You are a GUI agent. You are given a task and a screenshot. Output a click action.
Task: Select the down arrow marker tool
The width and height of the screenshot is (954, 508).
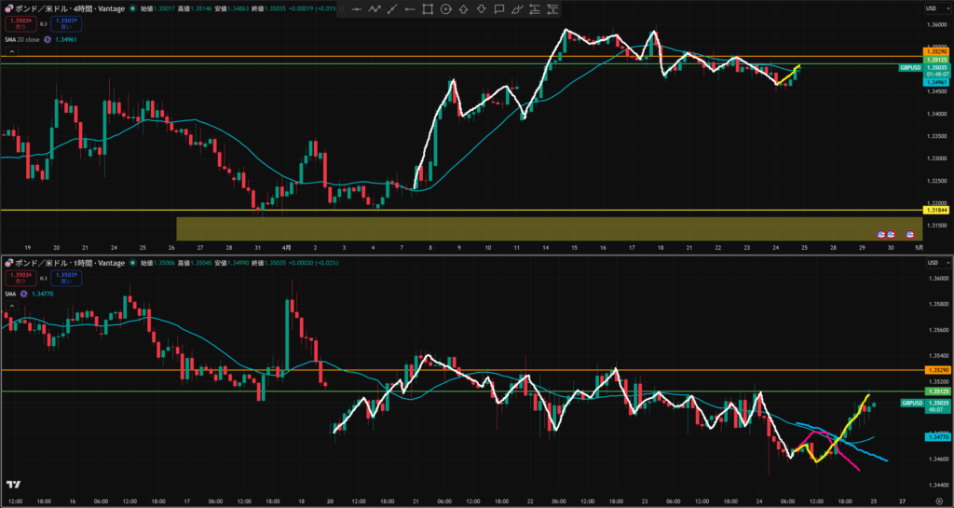[x=481, y=9]
